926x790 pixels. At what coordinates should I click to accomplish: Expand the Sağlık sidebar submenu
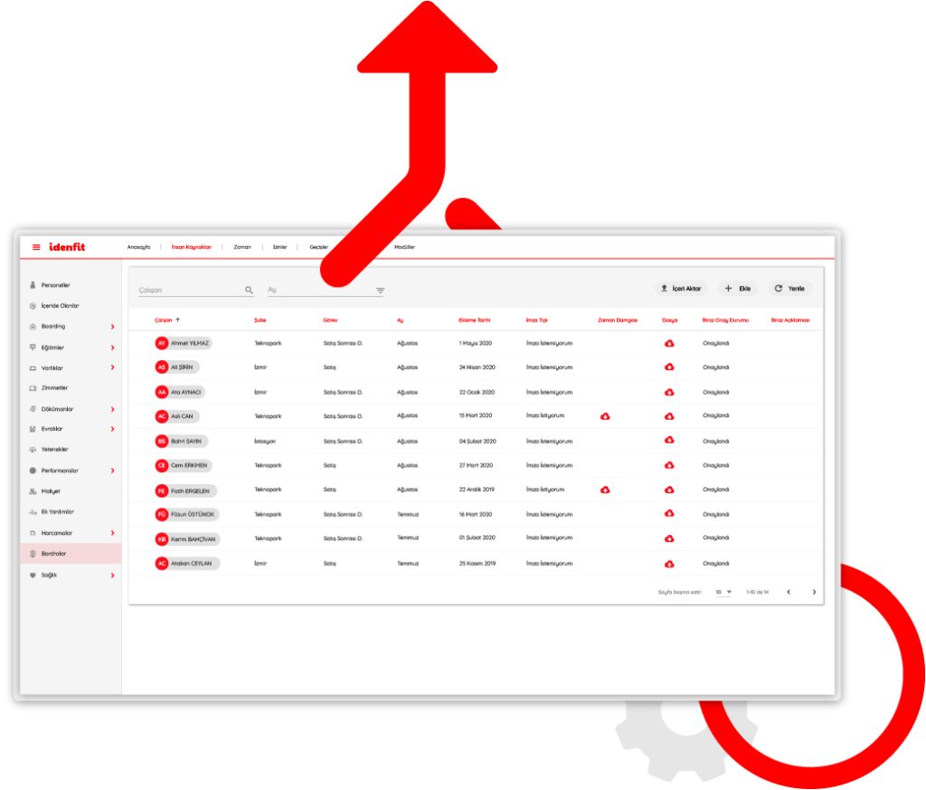point(112,576)
